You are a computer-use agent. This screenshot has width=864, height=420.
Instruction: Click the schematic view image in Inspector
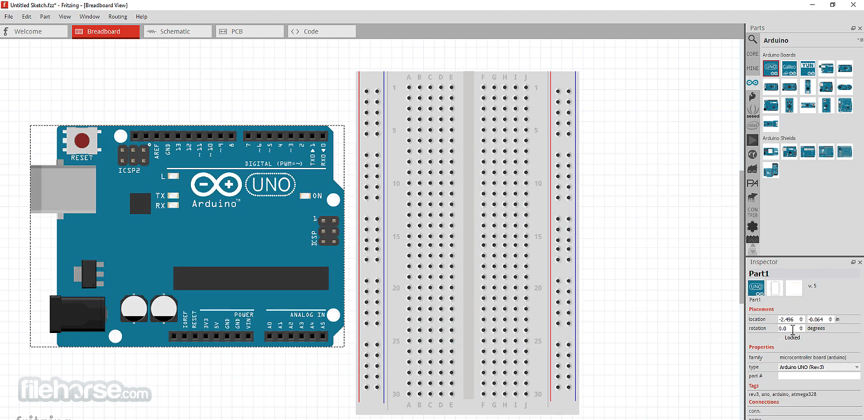tap(775, 288)
